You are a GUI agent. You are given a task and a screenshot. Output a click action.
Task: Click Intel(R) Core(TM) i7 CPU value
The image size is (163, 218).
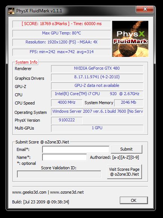(97, 94)
